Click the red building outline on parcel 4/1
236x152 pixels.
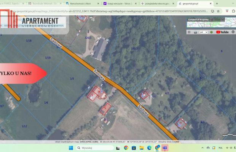tap(180, 123)
